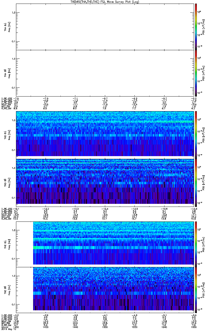The image size is (207, 331).
Task: Click the THA B∥ freq [Hz] axis label
Action: [x=7, y=73]
